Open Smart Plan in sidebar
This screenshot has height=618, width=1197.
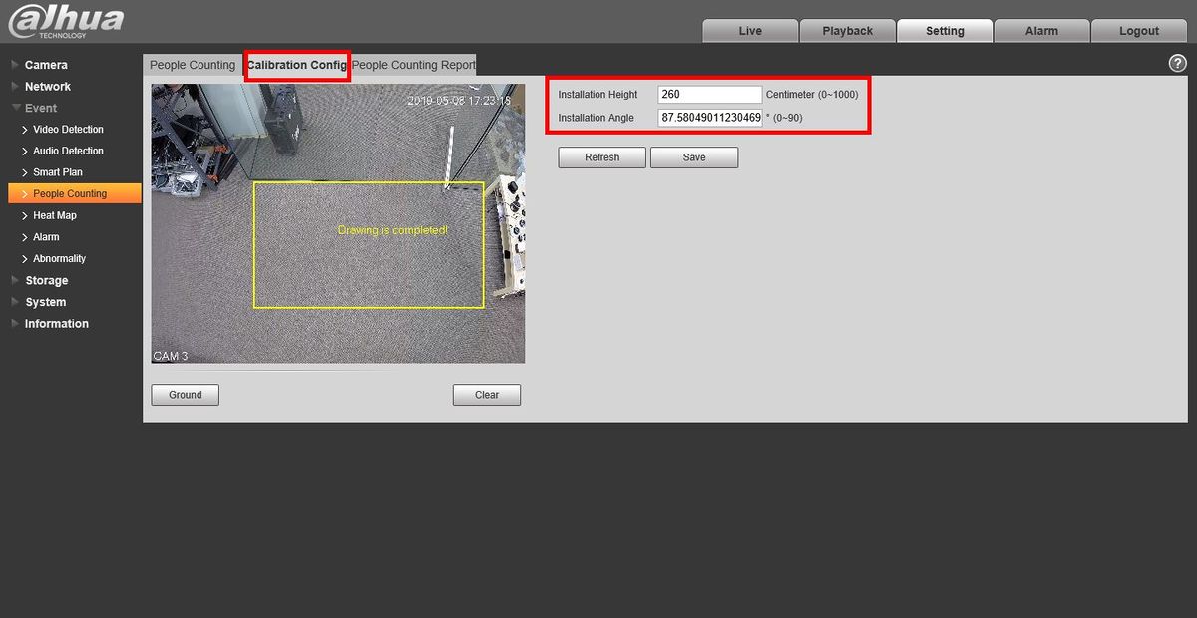tap(58, 172)
